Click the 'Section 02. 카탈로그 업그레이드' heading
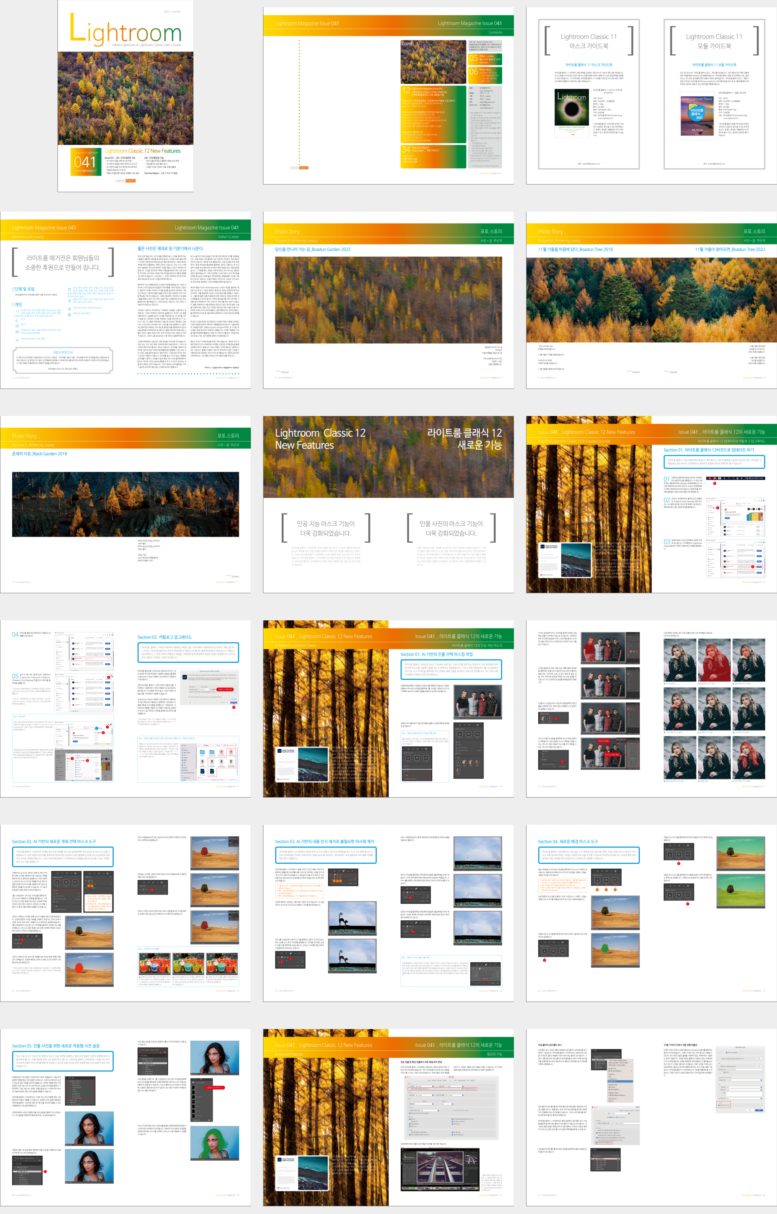777x1214 pixels. pyautogui.click(x=164, y=637)
